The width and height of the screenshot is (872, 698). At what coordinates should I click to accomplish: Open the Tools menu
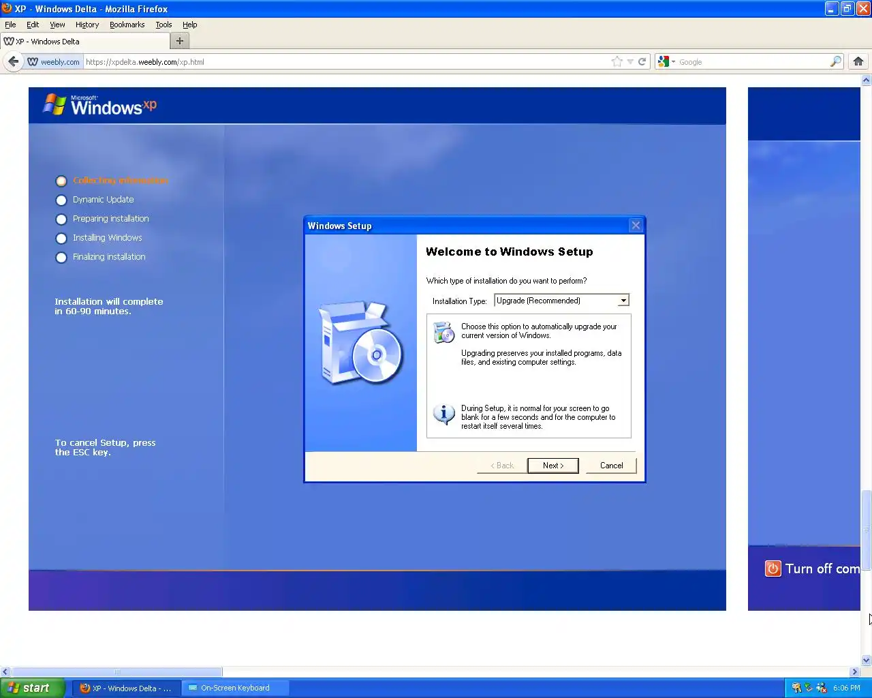(163, 25)
